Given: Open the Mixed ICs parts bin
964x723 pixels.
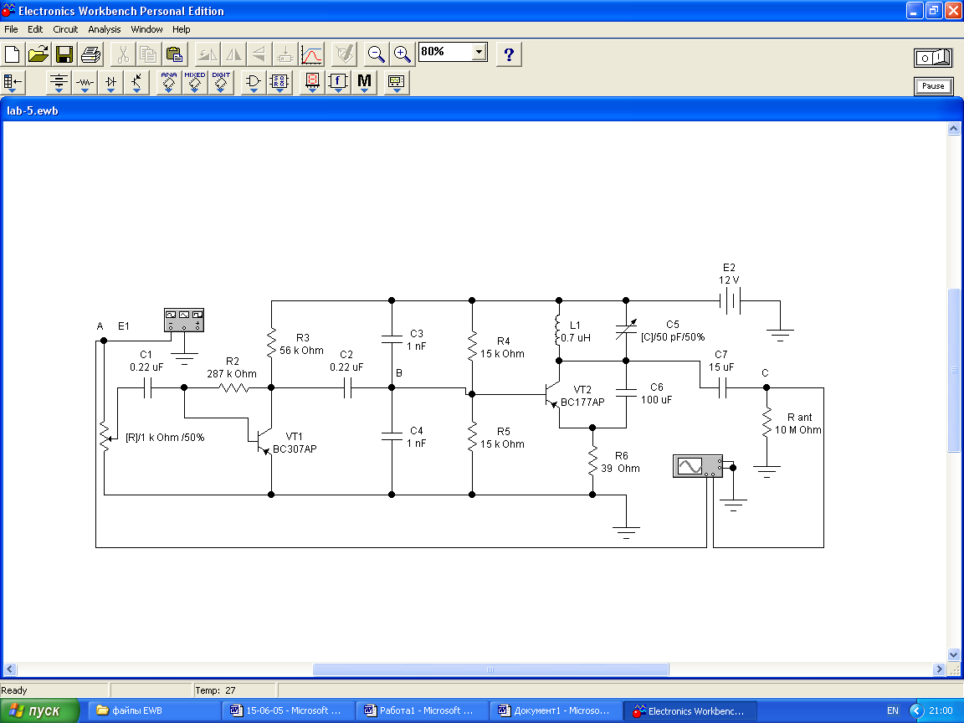Looking at the screenshot, I should 195,82.
